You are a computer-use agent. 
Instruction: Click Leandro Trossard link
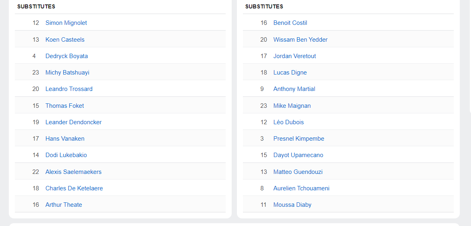[69, 89]
